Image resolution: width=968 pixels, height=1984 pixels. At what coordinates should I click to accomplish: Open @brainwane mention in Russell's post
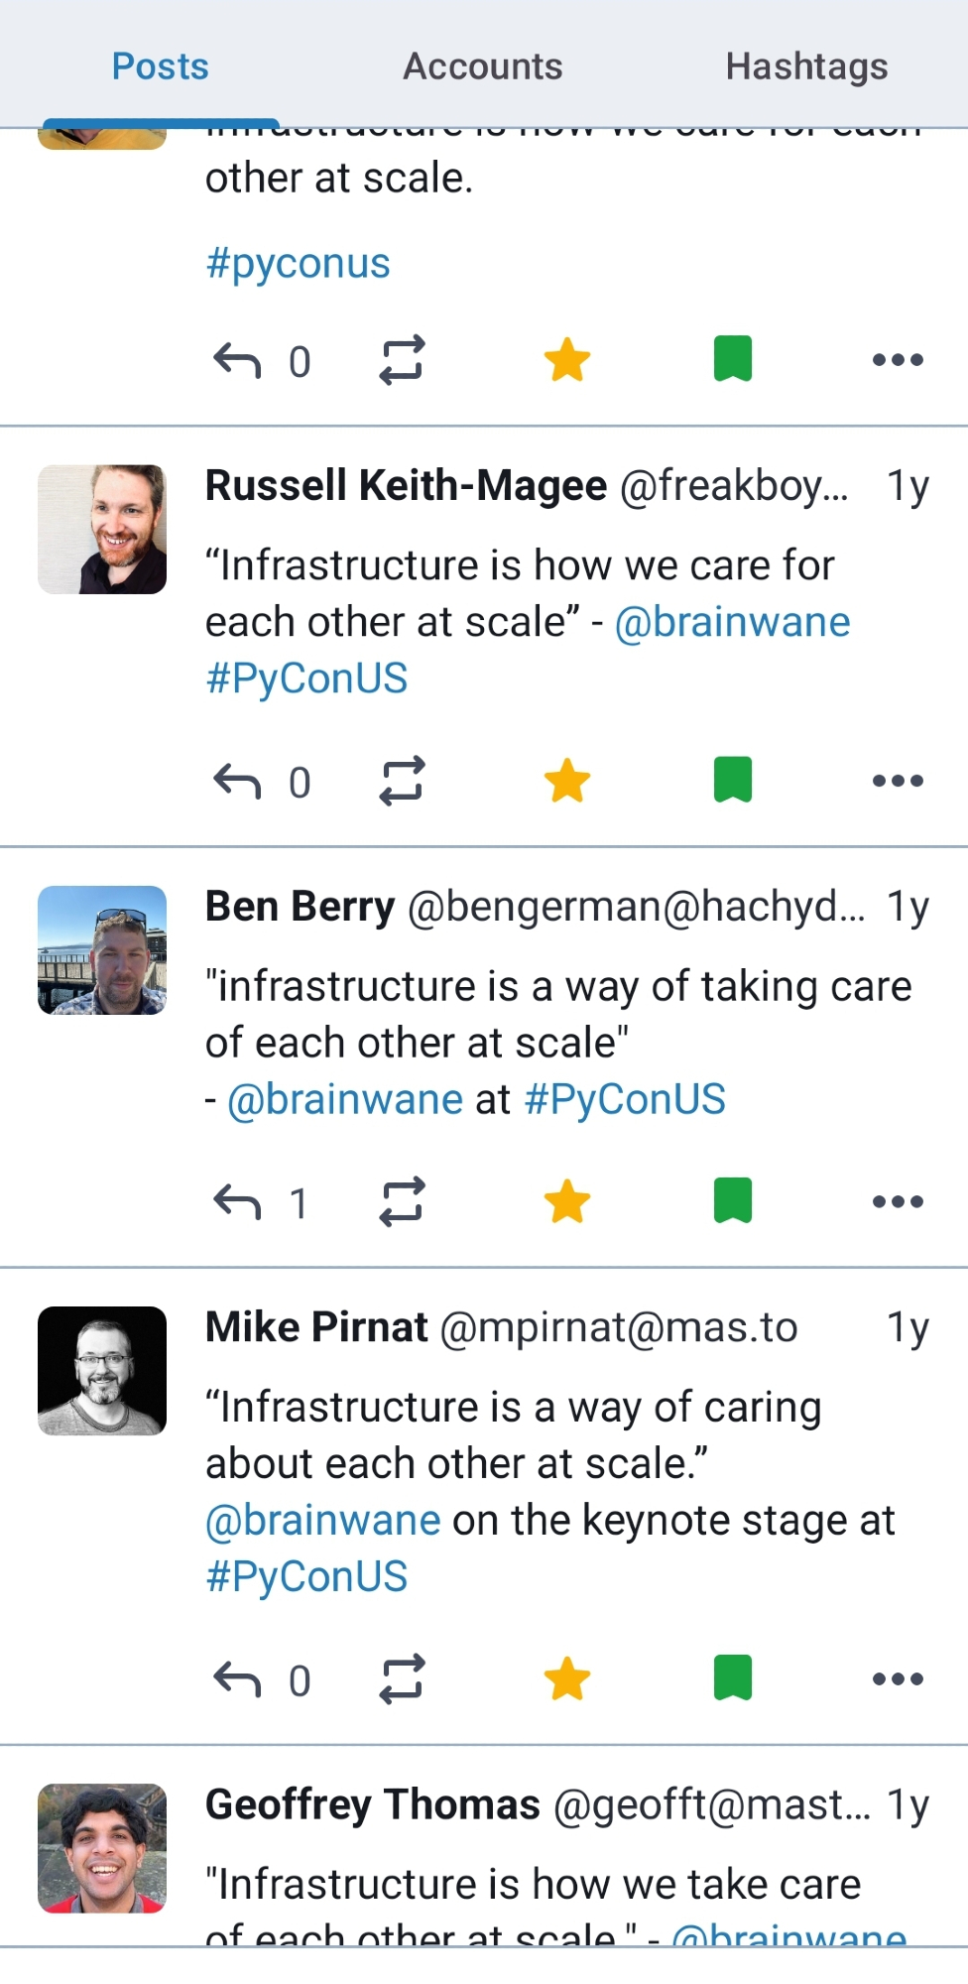coord(732,623)
